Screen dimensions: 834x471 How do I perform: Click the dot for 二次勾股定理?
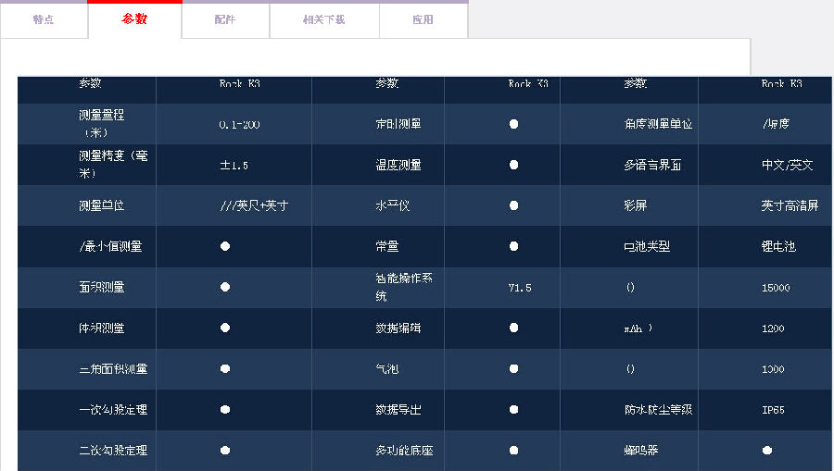click(x=225, y=451)
